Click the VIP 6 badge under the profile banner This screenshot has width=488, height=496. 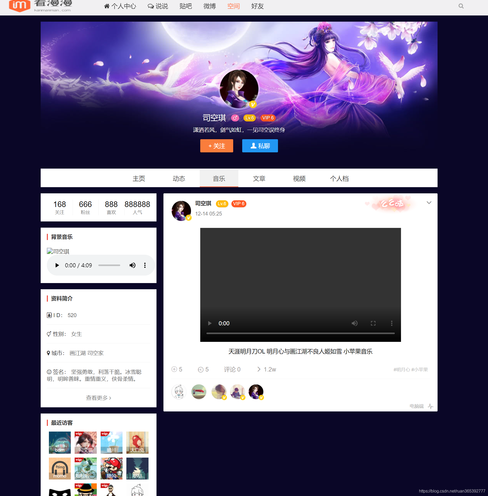click(268, 118)
